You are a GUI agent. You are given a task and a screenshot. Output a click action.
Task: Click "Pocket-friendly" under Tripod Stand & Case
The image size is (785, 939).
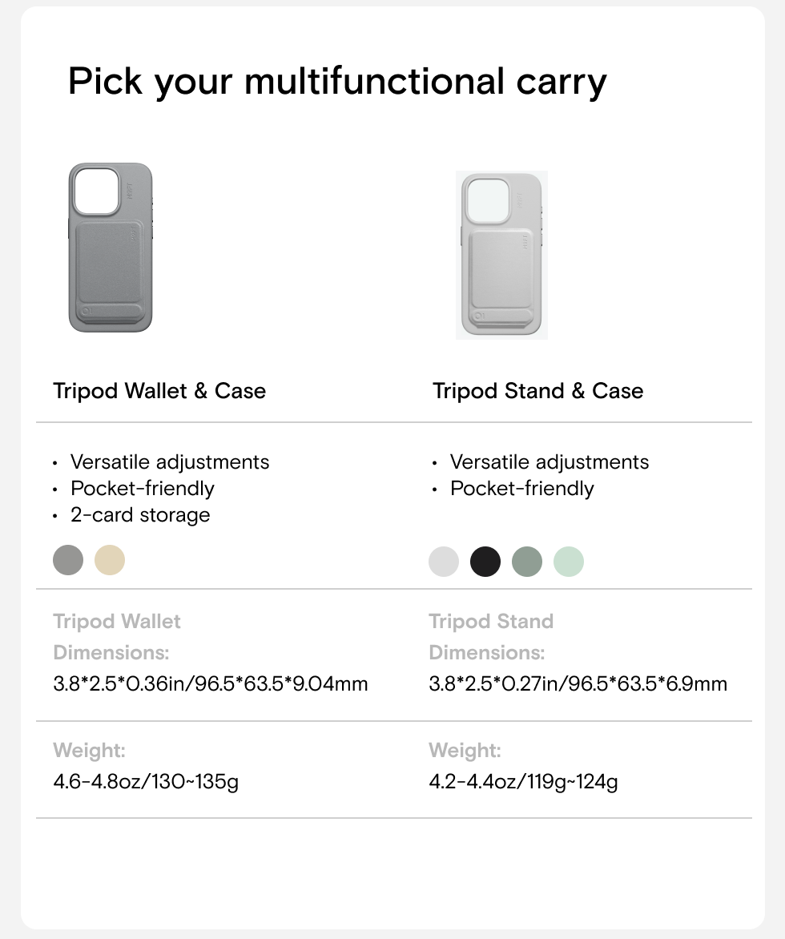tap(521, 489)
